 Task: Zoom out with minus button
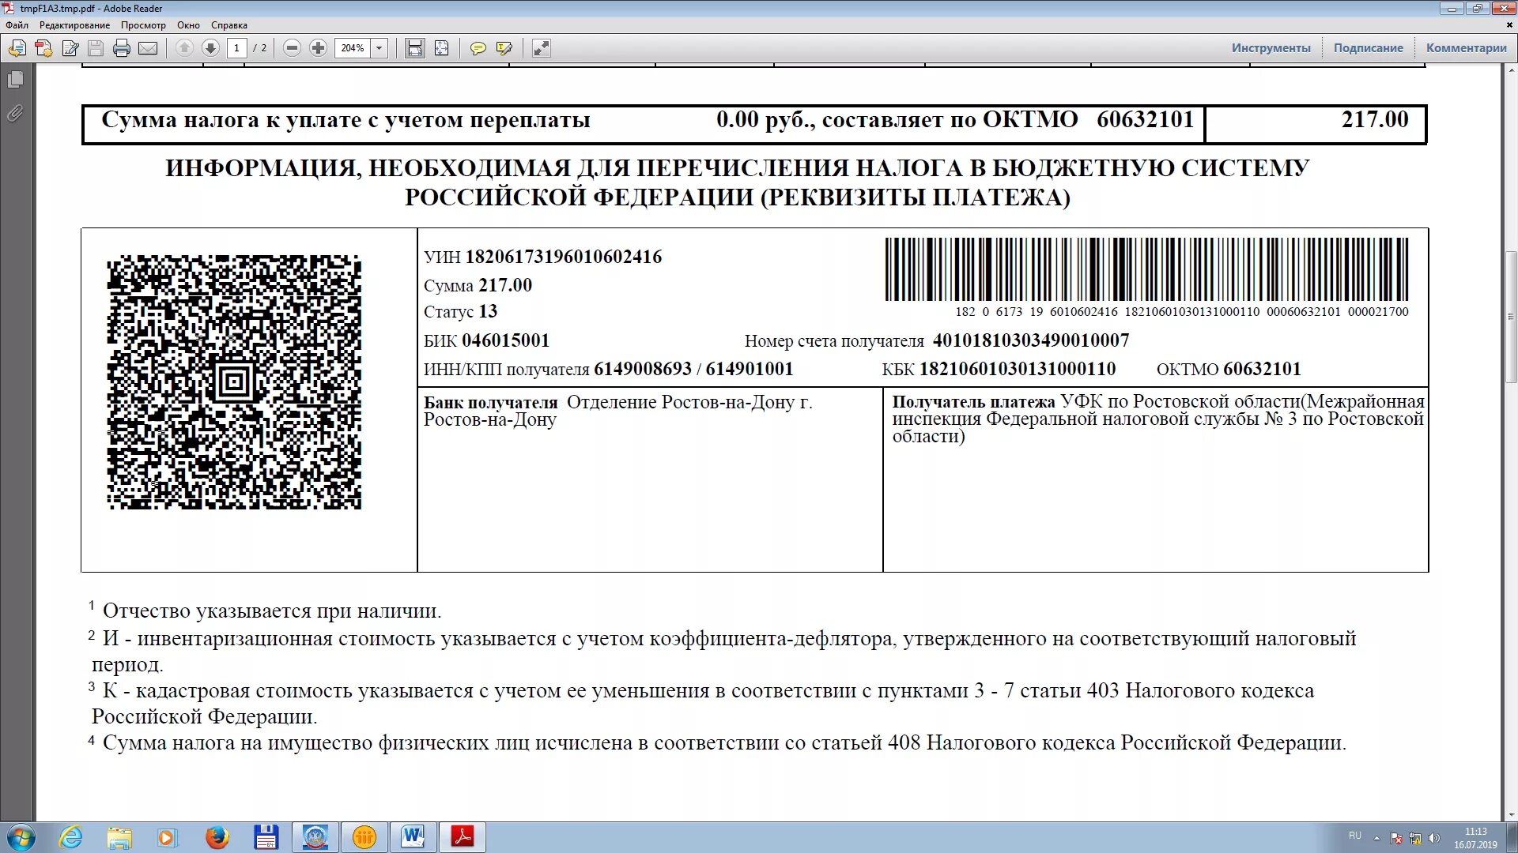(x=292, y=48)
